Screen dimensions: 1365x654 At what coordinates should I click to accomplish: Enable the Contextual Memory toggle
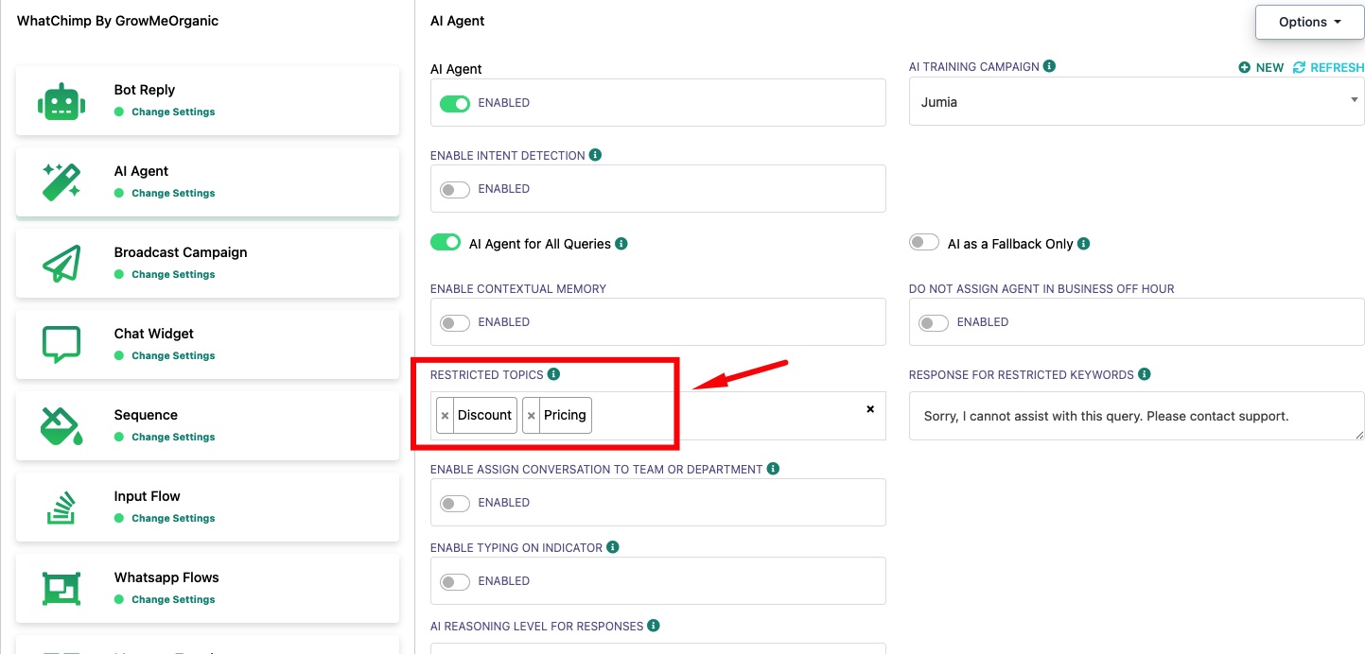[455, 322]
